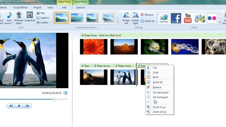Rotate the clip right
The image size is (226, 127).
[135, 18]
